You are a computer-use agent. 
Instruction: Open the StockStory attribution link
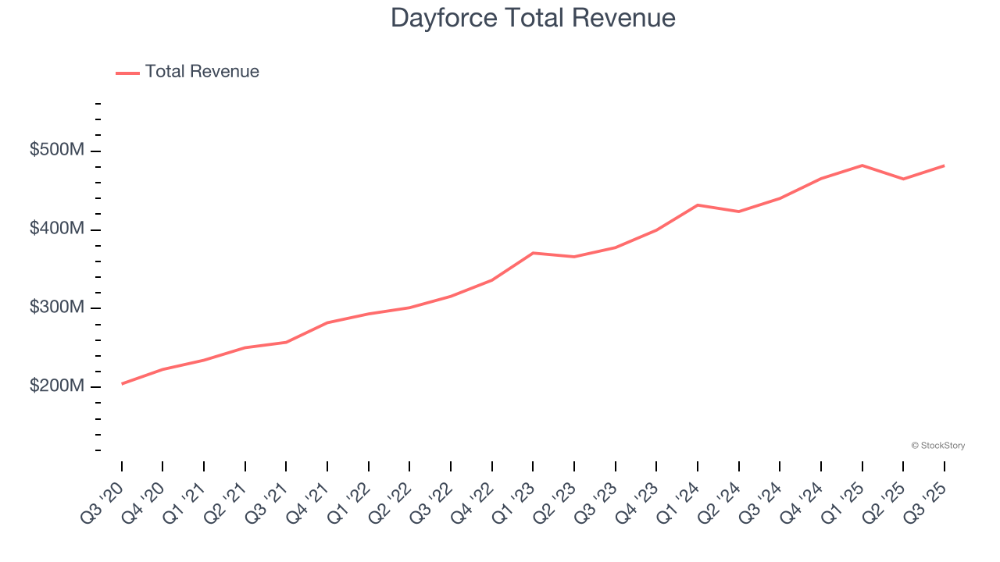click(937, 446)
